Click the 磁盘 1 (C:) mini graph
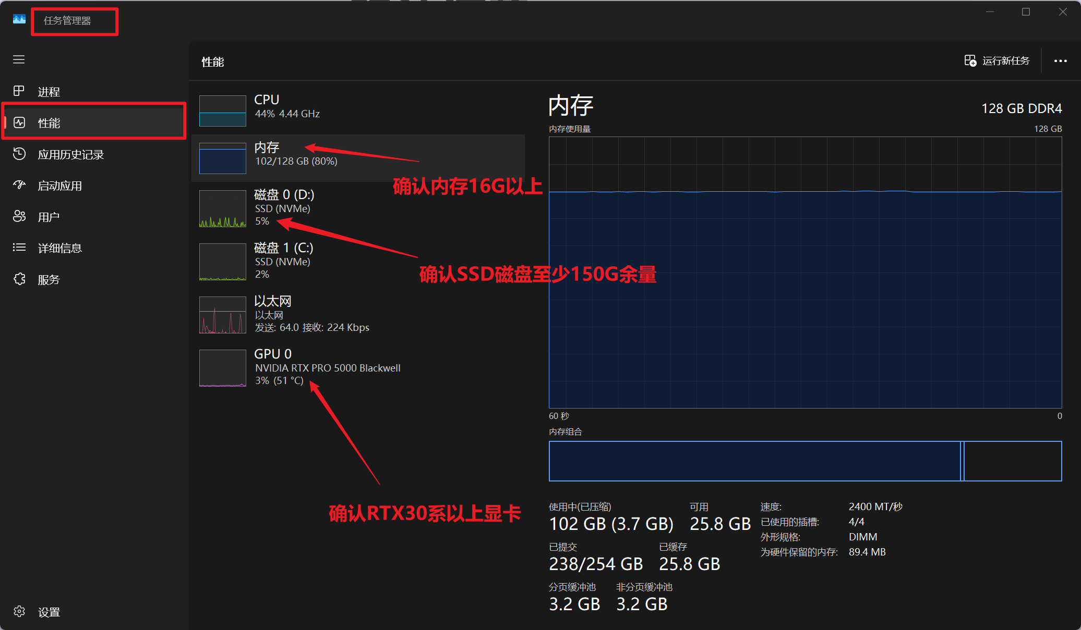The height and width of the screenshot is (630, 1081). (x=223, y=262)
